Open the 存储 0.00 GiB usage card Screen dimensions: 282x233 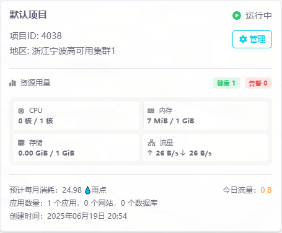(x=76, y=147)
